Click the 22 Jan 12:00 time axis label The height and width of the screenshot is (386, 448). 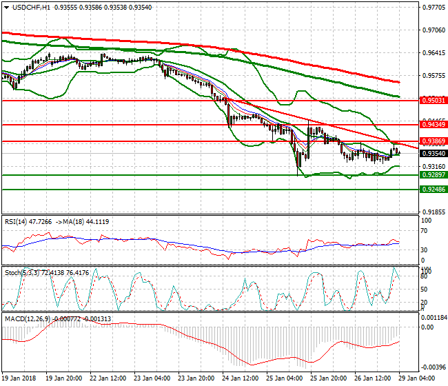point(108,378)
